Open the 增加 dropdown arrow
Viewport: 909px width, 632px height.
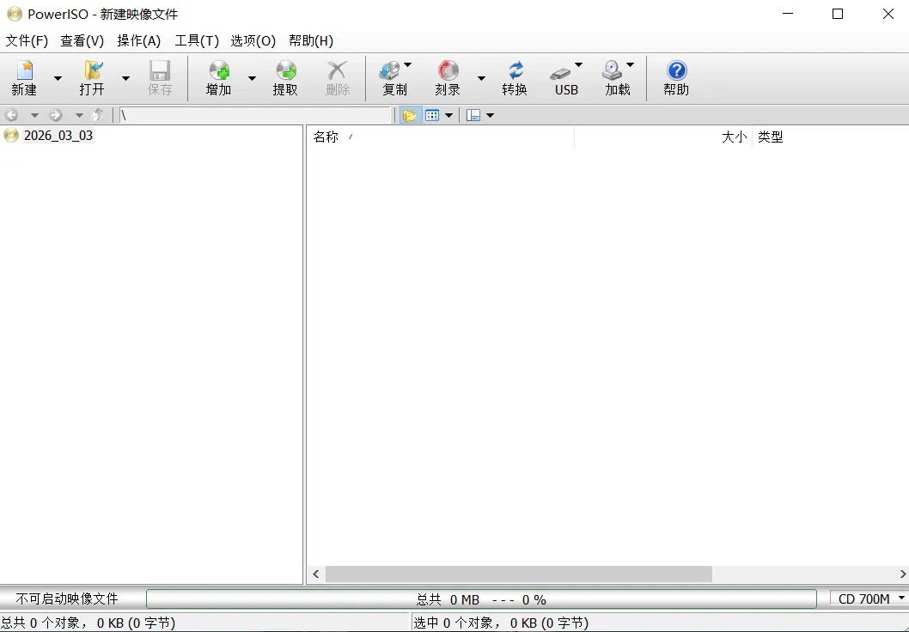[x=252, y=78]
